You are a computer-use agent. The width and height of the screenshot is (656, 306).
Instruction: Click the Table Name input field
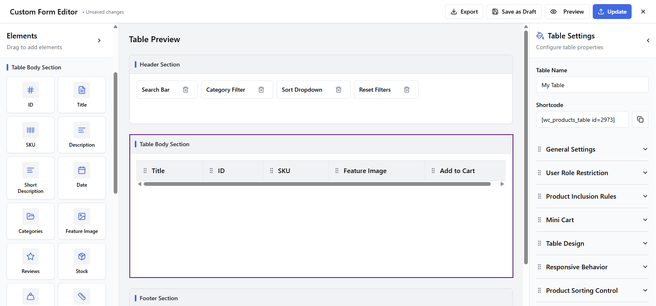pos(592,85)
